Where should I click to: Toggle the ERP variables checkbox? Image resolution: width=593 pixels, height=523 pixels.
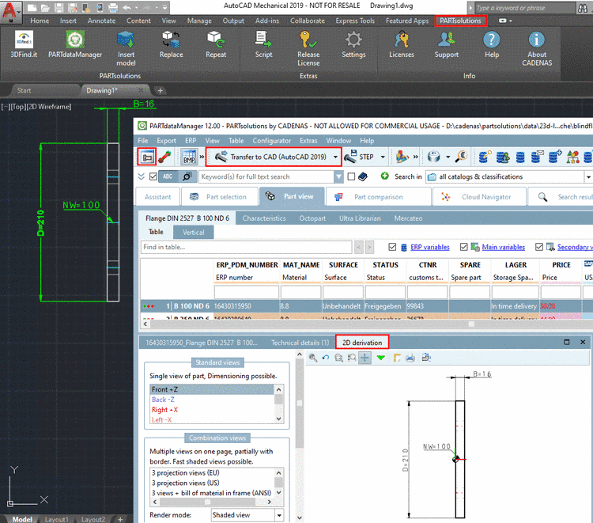pos(393,247)
